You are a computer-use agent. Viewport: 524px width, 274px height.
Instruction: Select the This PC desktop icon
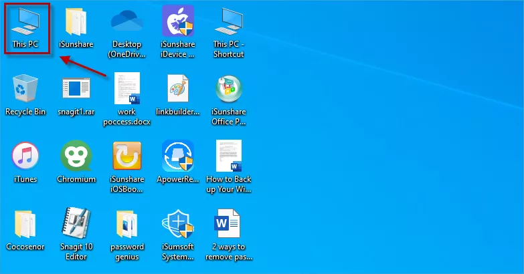pyautogui.click(x=25, y=21)
